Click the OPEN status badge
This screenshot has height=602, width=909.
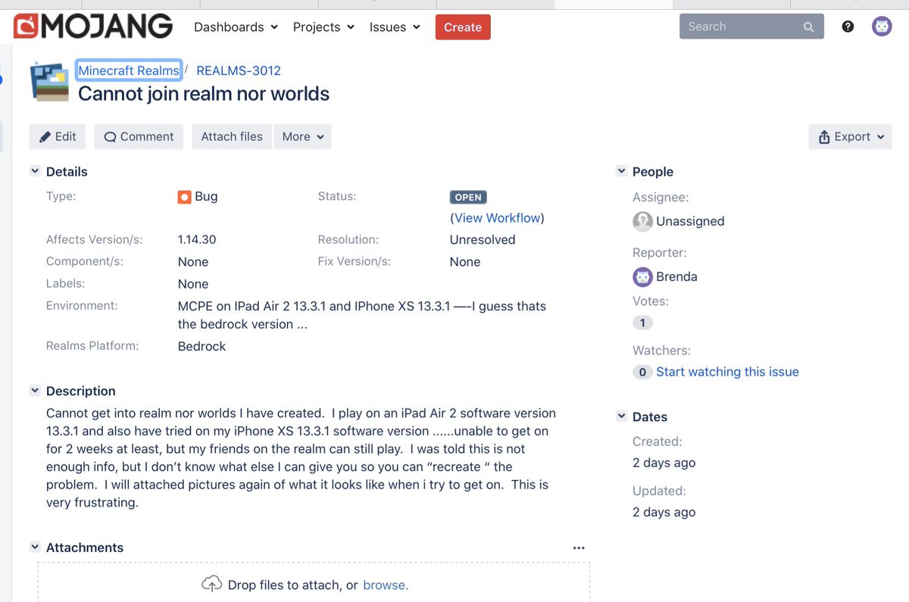468,197
